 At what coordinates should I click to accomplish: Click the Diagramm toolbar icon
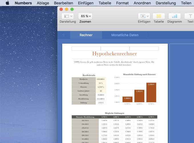[x=175, y=16]
